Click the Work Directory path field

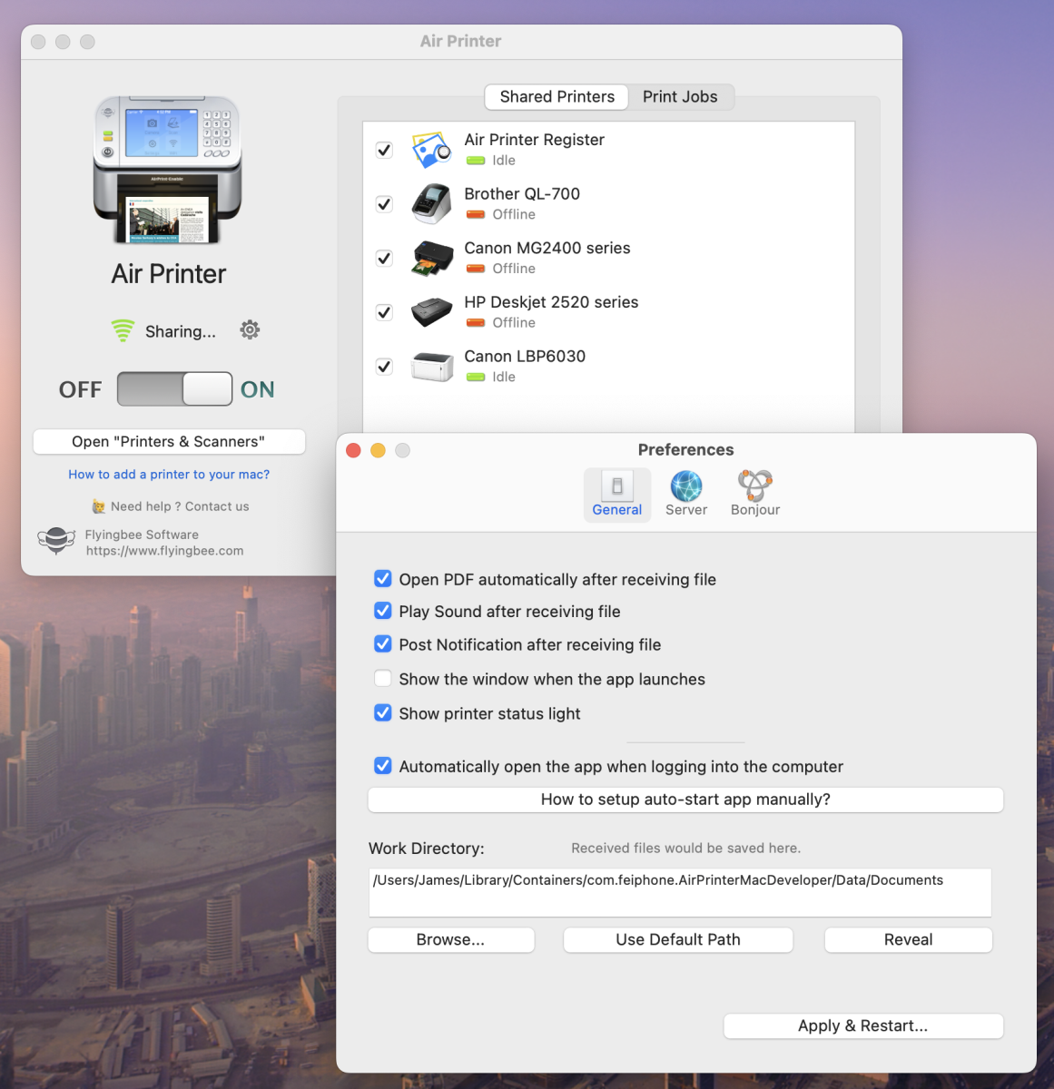coord(680,892)
